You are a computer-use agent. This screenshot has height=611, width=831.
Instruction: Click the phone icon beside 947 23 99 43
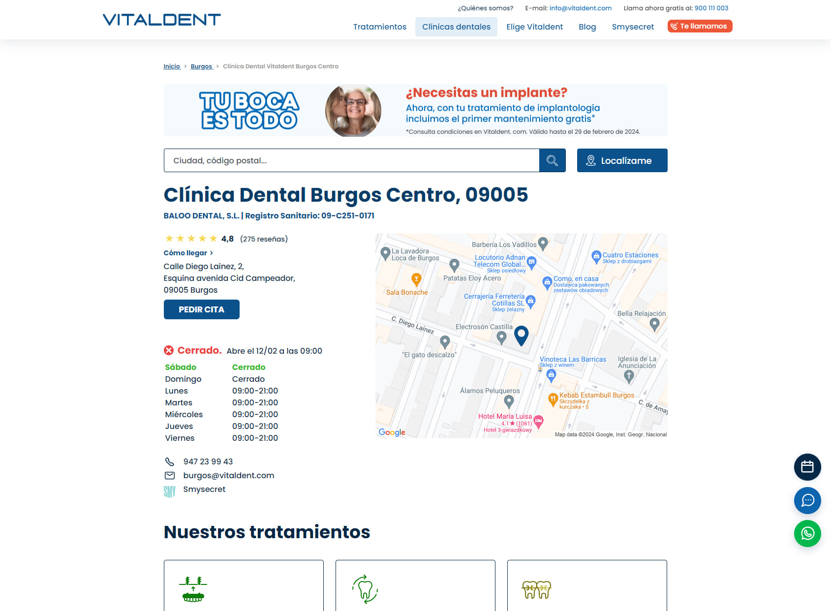point(169,461)
